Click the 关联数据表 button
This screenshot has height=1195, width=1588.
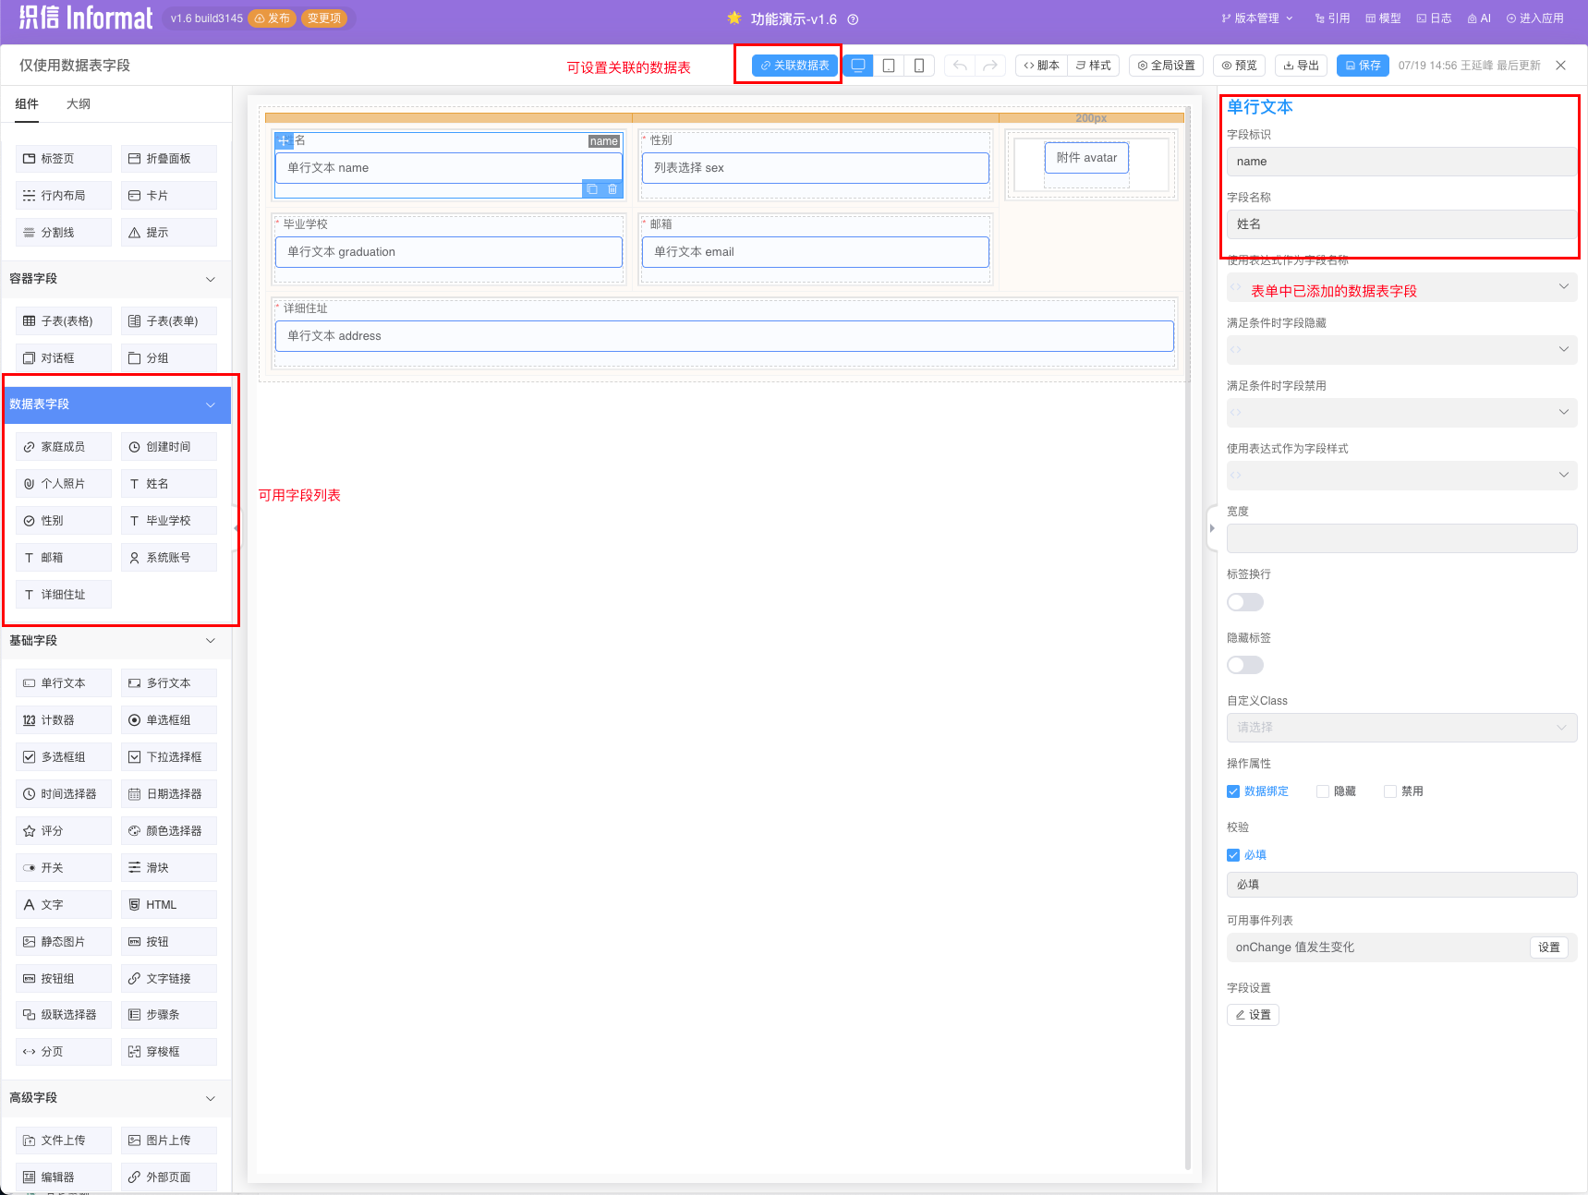[x=794, y=66]
